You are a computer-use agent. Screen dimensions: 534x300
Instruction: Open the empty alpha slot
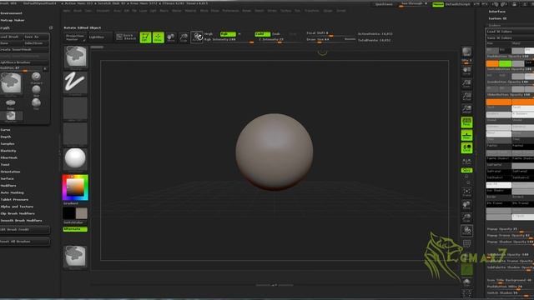coord(75,108)
